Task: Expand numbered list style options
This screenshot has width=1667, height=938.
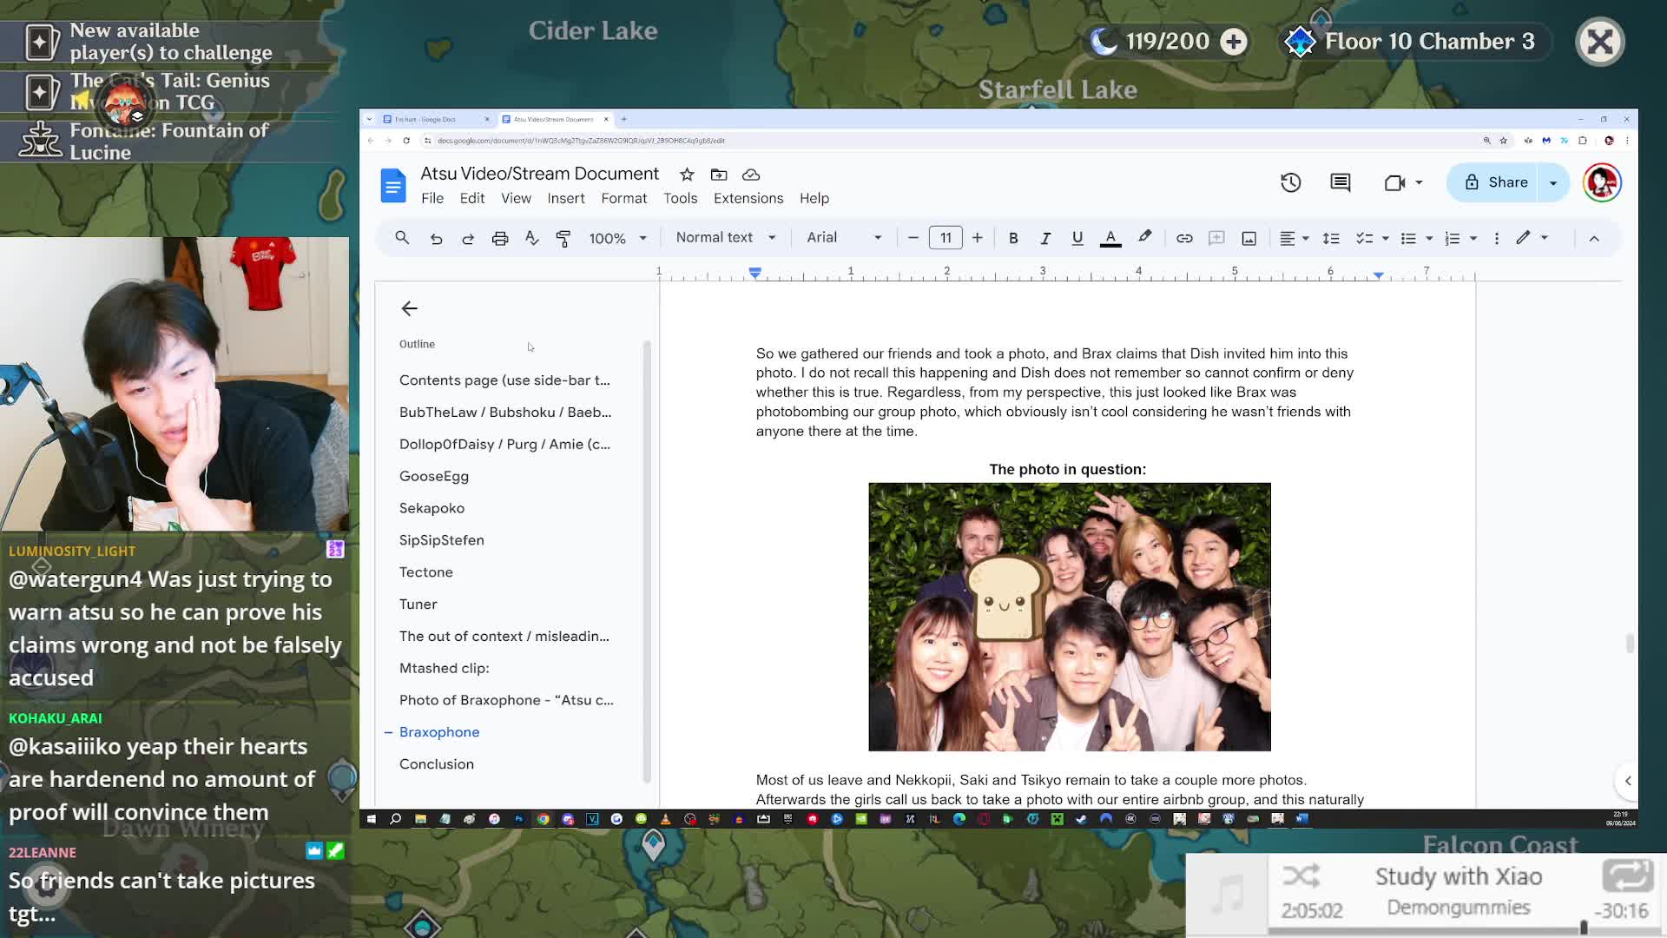Action: [1473, 238]
